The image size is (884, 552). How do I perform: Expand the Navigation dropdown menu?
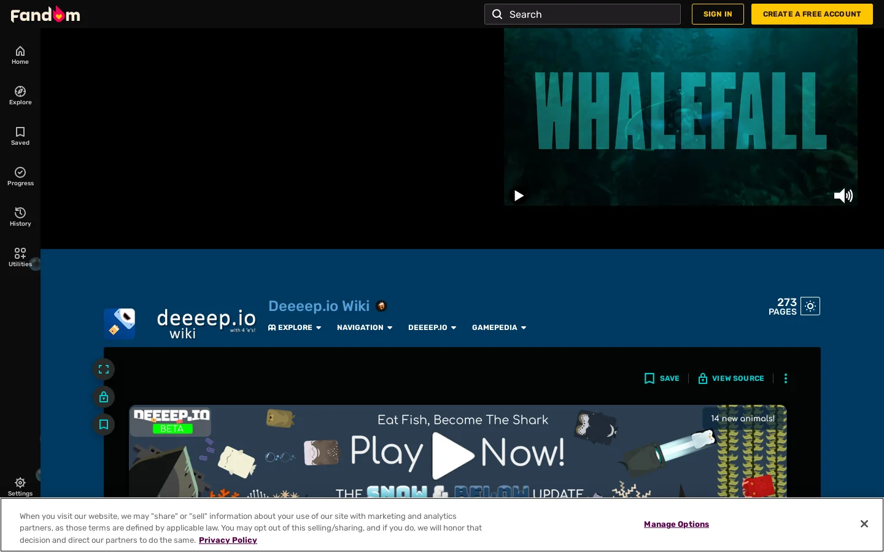point(365,328)
